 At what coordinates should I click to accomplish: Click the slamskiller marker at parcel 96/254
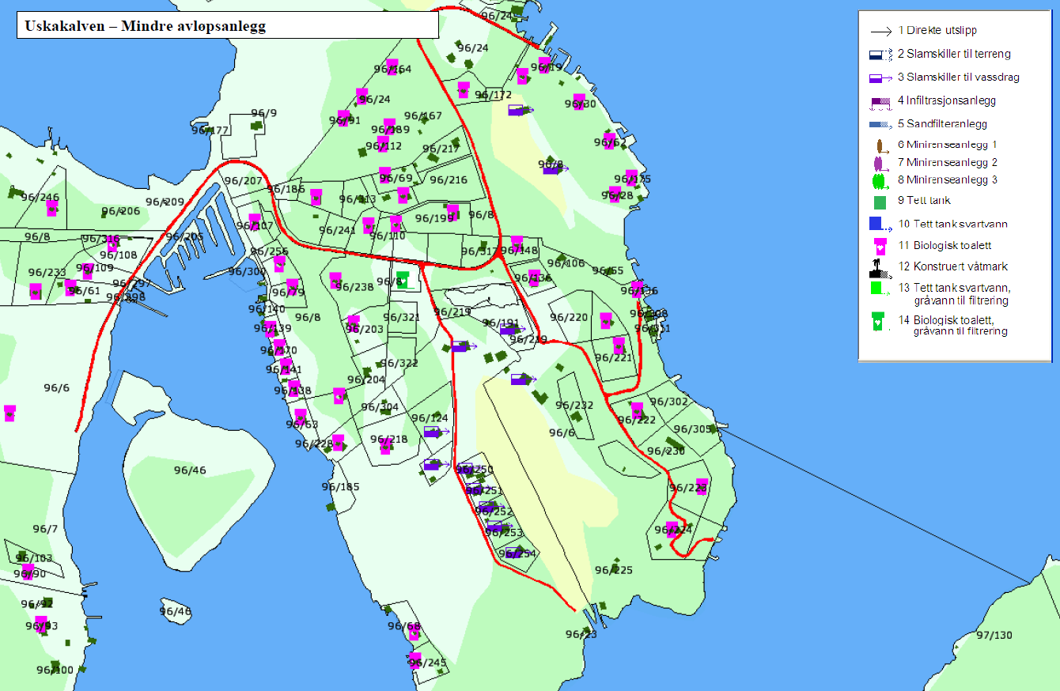coord(517,552)
